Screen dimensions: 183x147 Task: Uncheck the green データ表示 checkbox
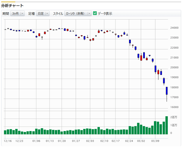point(95,13)
